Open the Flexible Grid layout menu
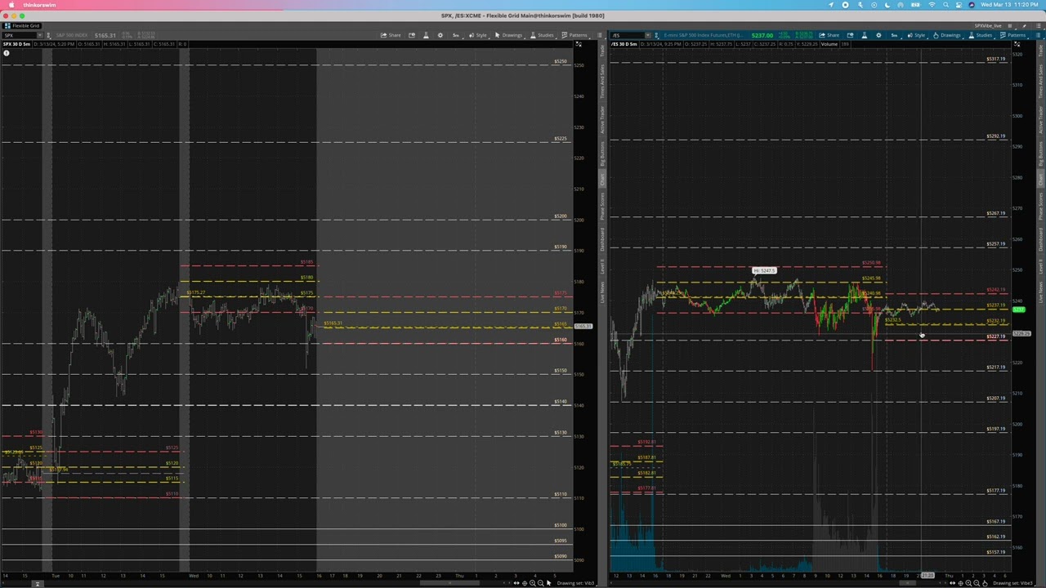The height and width of the screenshot is (588, 1046). tap(23, 25)
